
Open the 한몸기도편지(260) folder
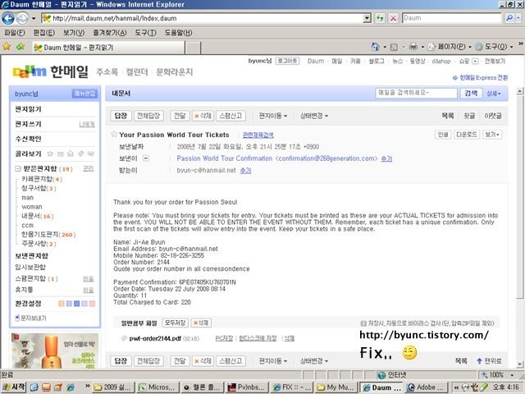coord(48,235)
